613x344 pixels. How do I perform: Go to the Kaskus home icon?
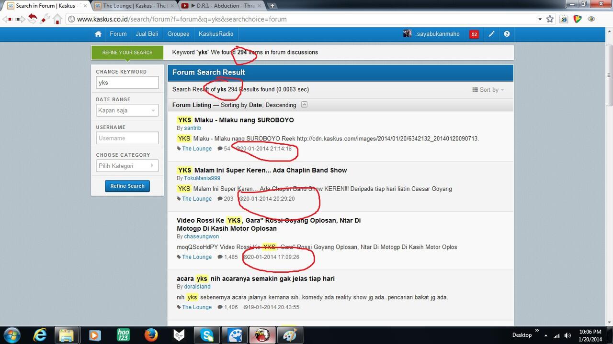[x=98, y=34]
